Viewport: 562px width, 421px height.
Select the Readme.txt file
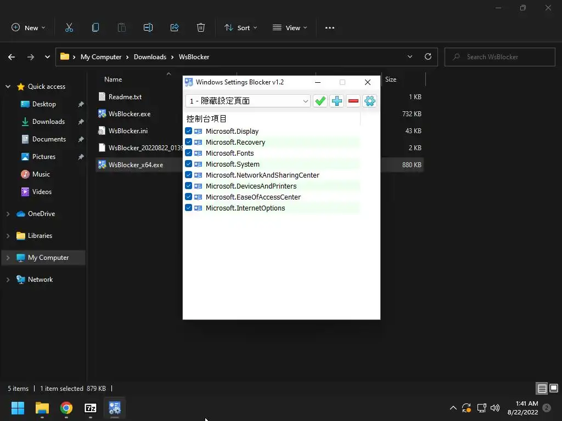coord(125,97)
